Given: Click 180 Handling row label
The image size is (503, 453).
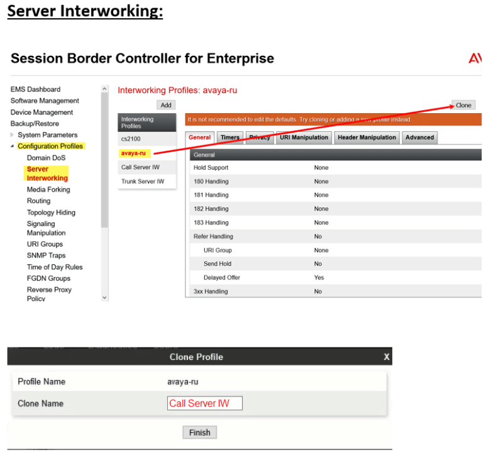Looking at the screenshot, I should [x=211, y=182].
